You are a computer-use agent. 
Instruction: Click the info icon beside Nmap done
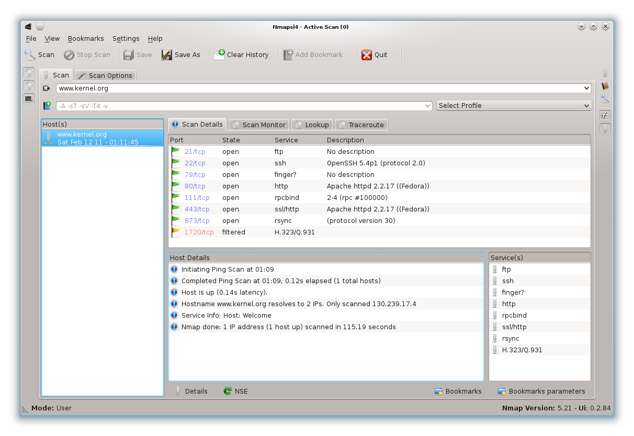click(174, 327)
